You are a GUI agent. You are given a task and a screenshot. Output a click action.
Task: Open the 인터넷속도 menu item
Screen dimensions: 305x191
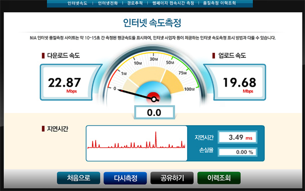click(x=77, y=3)
